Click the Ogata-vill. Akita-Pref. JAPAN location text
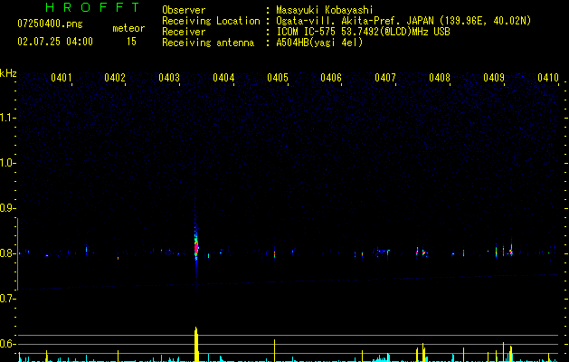This screenshot has height=362, width=569. tap(403, 21)
